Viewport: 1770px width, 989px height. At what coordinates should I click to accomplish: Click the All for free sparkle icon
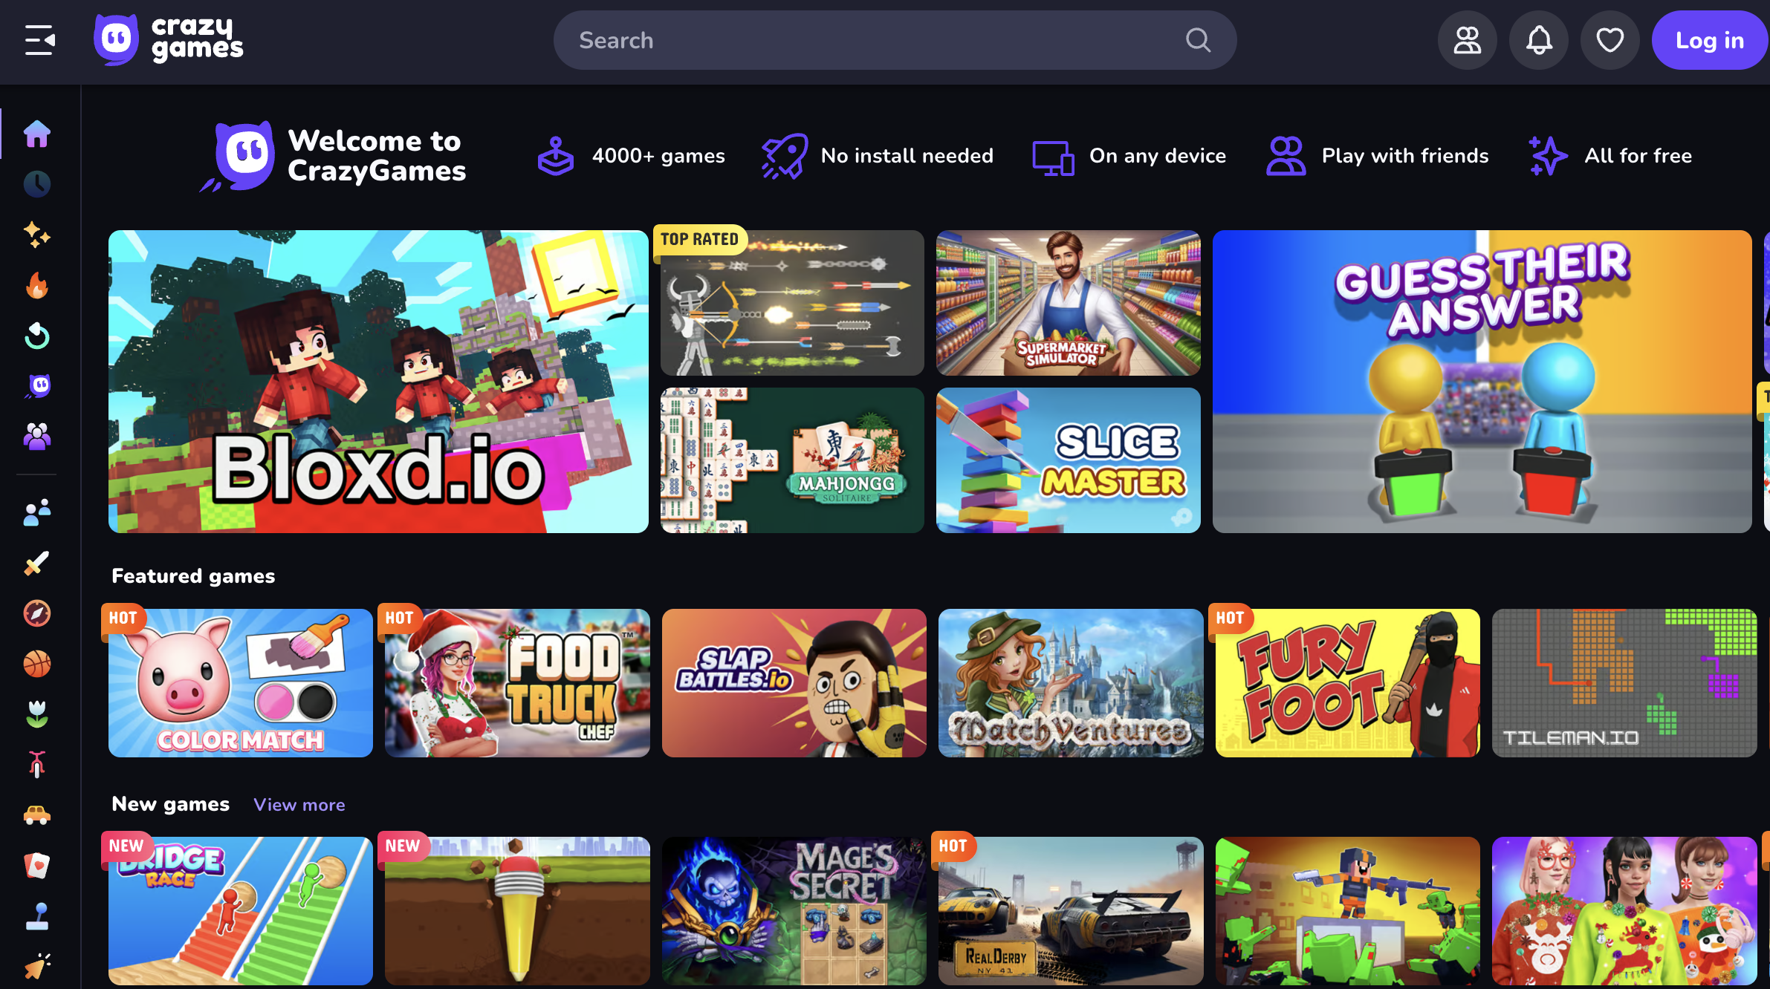click(1548, 156)
